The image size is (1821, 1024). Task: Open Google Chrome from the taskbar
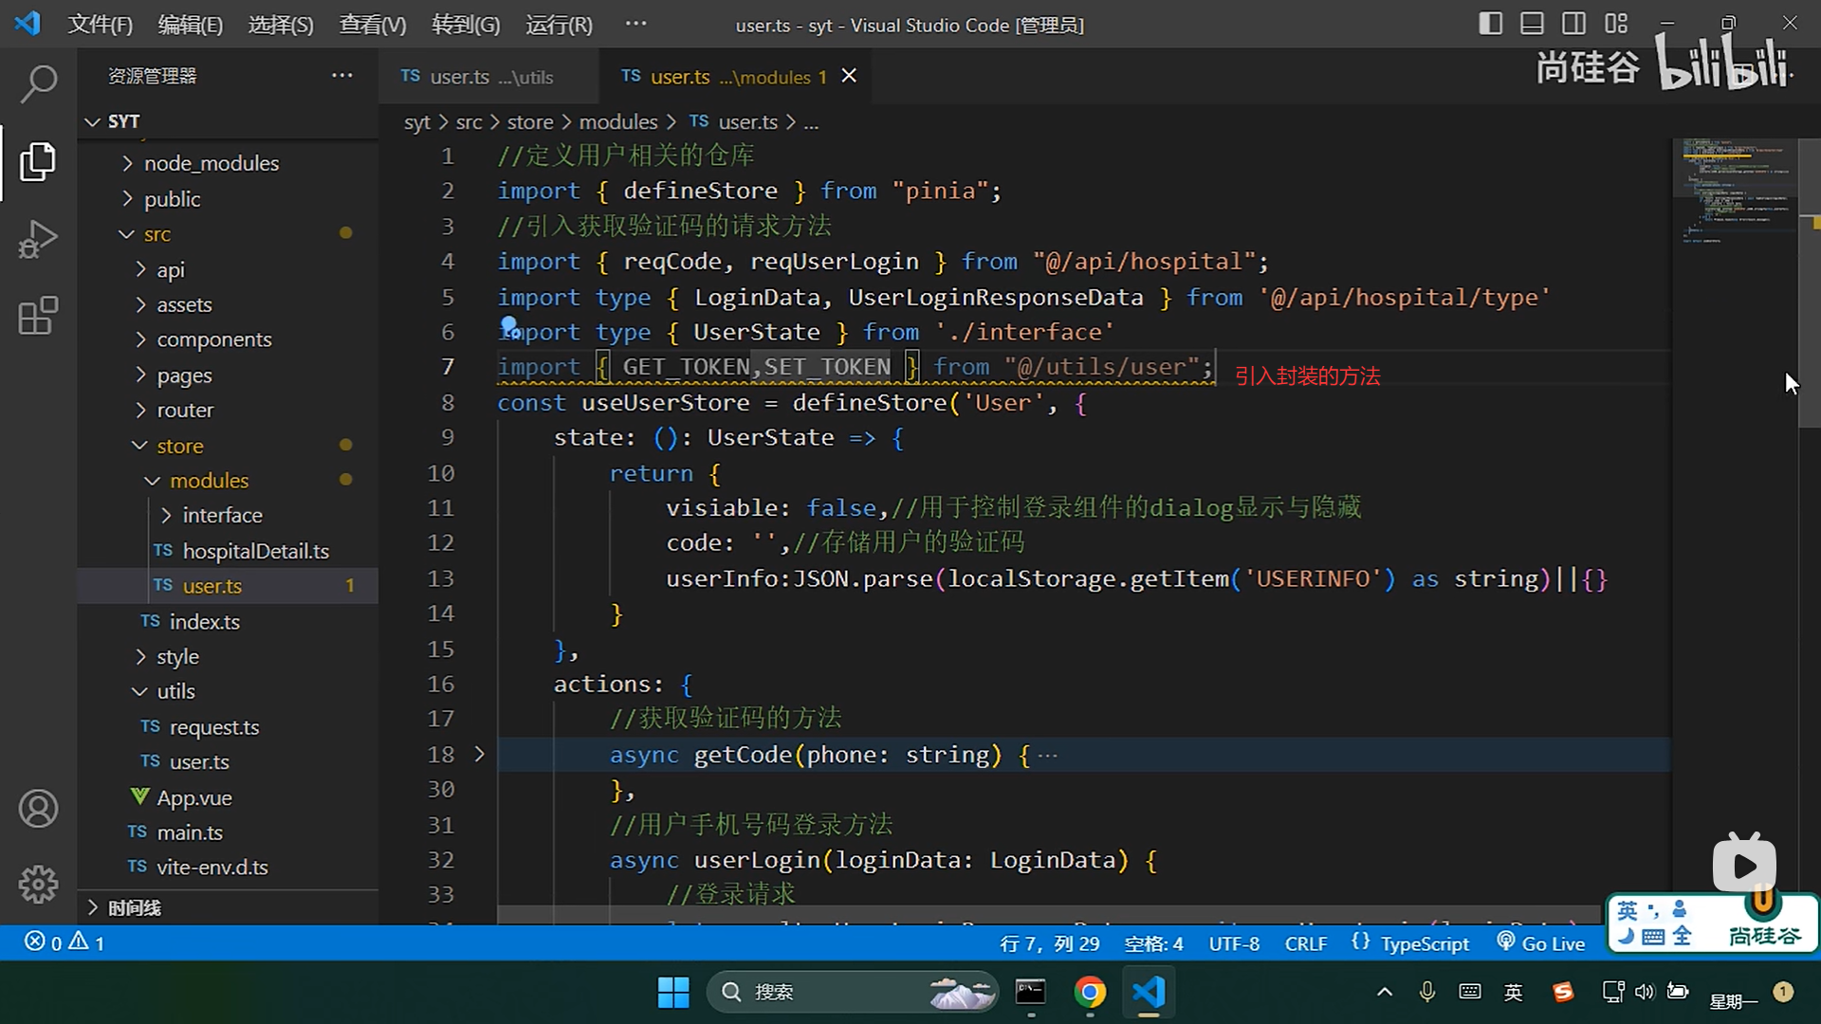(1090, 992)
